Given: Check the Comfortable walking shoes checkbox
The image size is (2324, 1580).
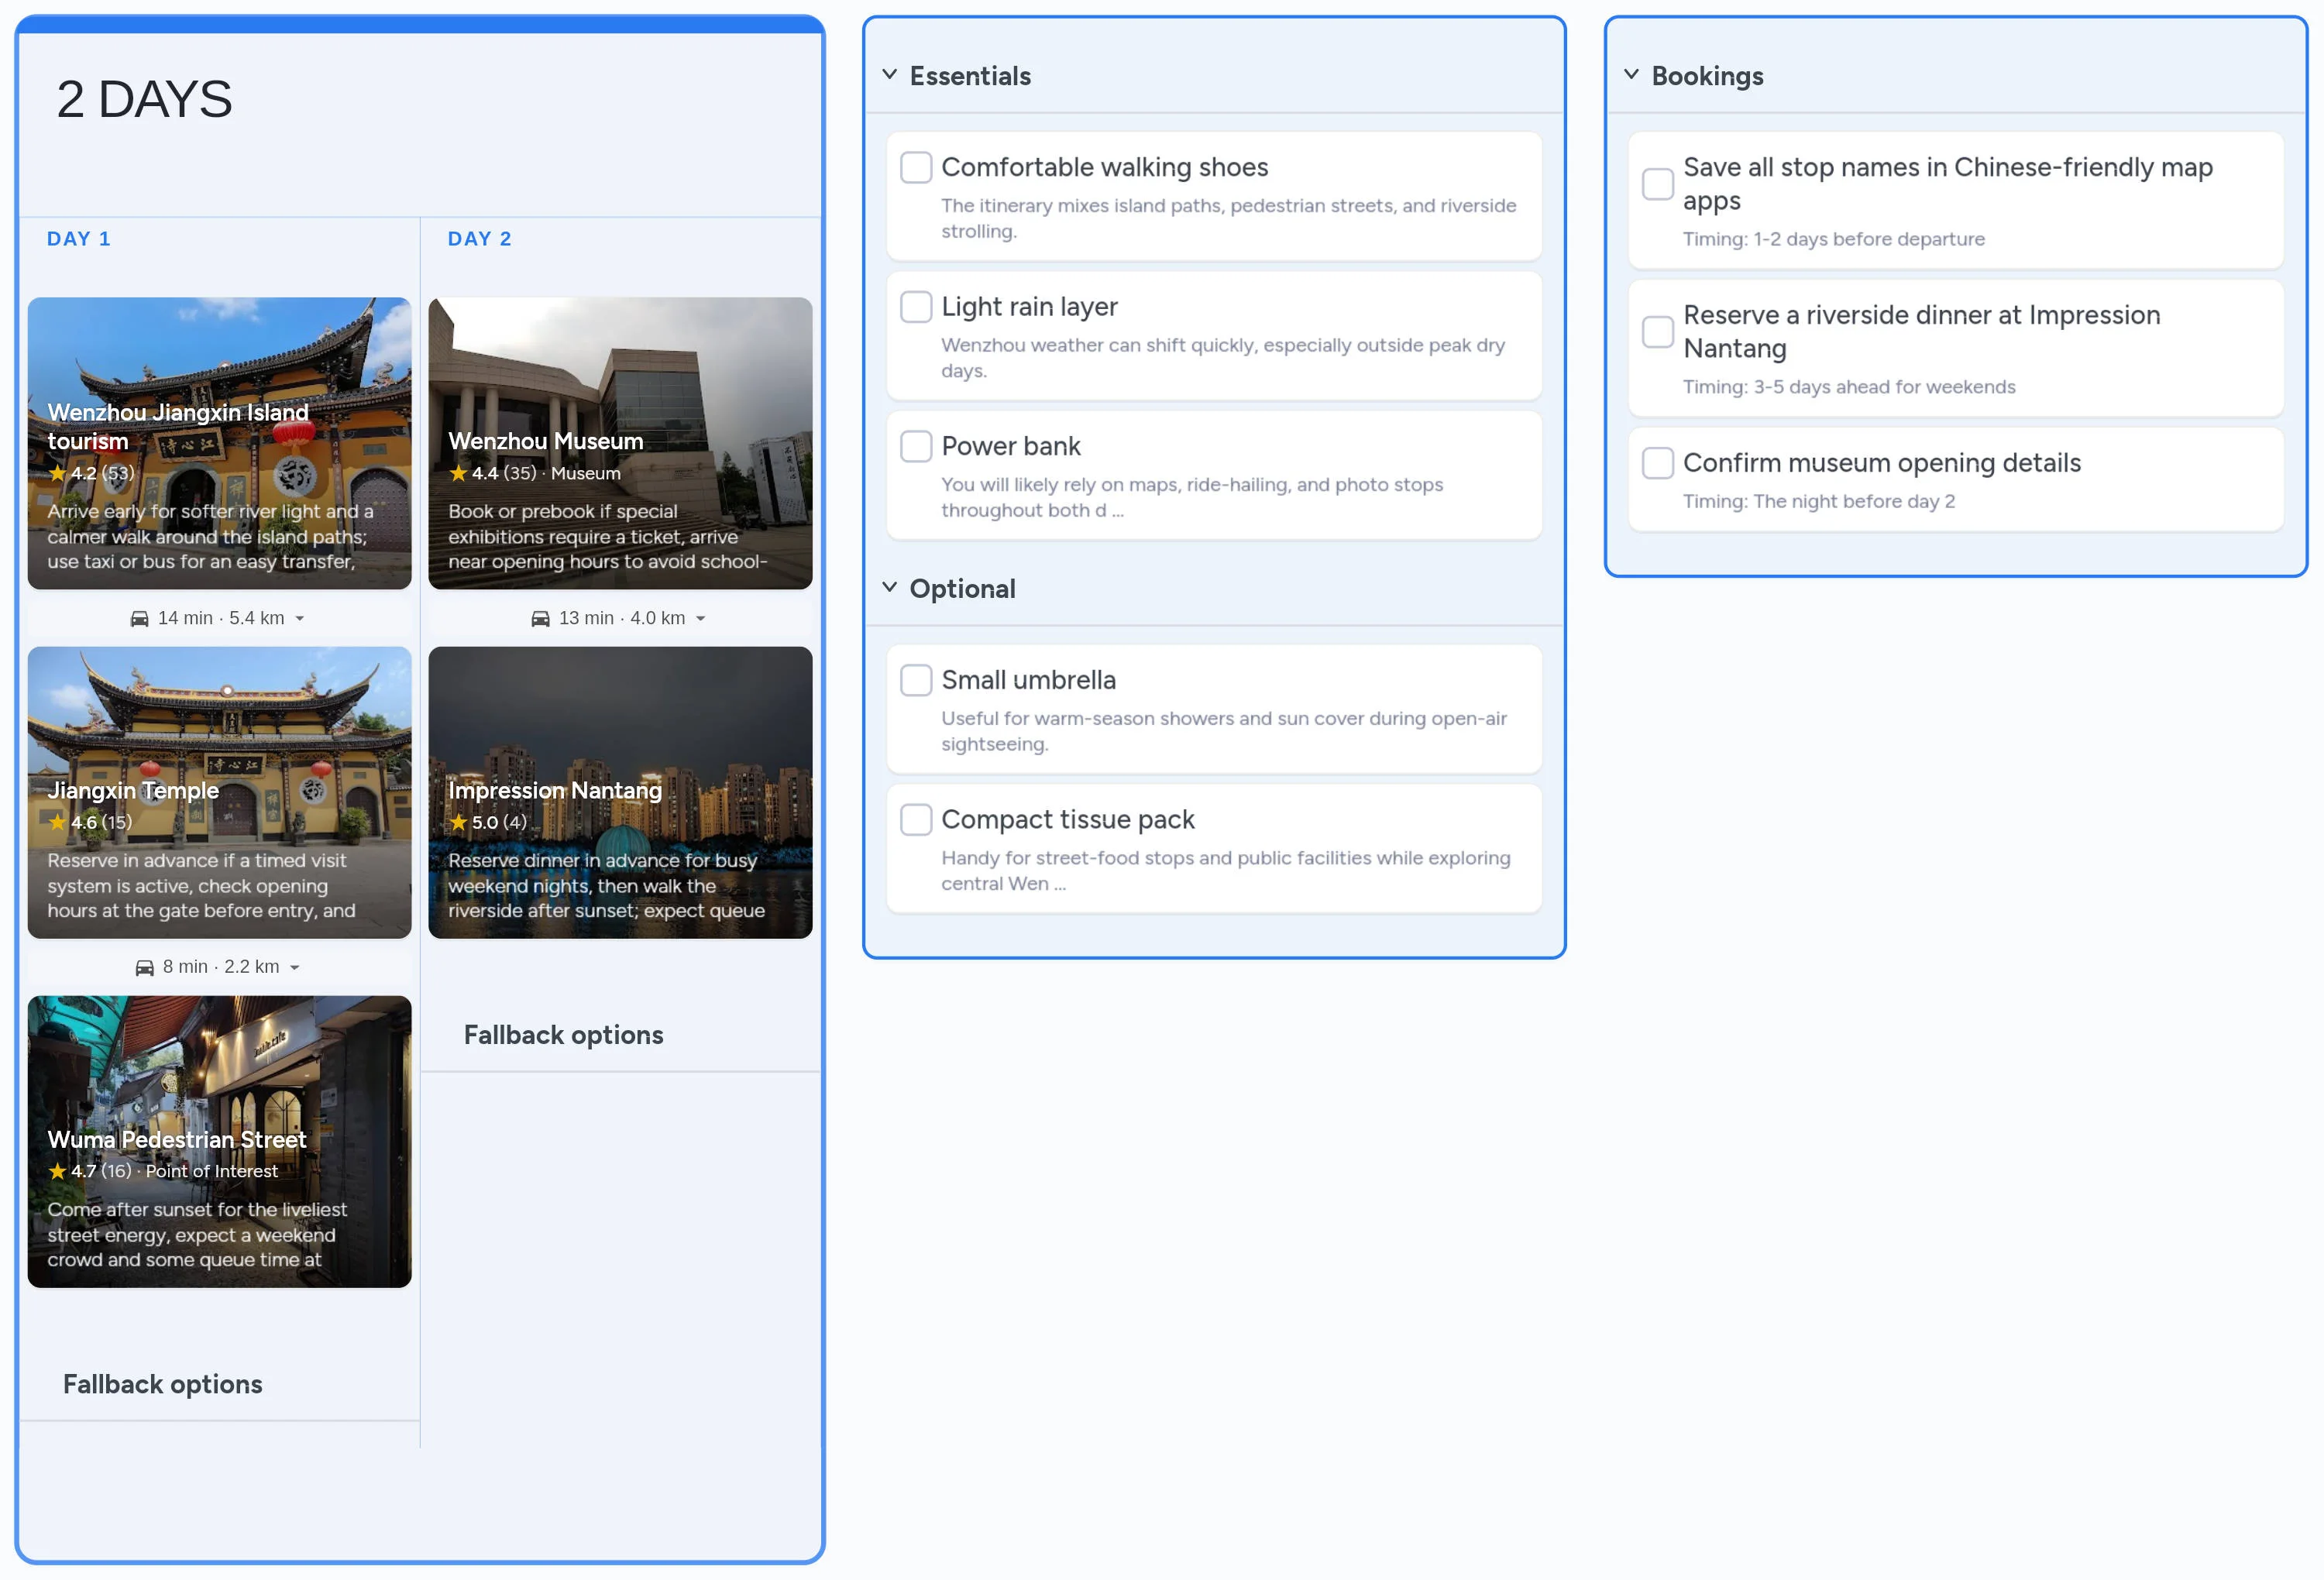Looking at the screenshot, I should pyautogui.click(x=916, y=168).
